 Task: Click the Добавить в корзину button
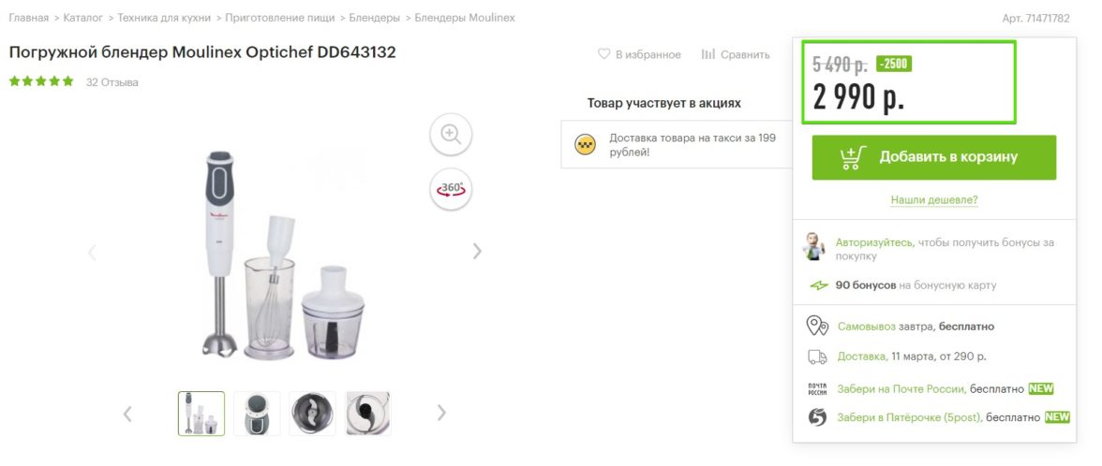point(934,157)
